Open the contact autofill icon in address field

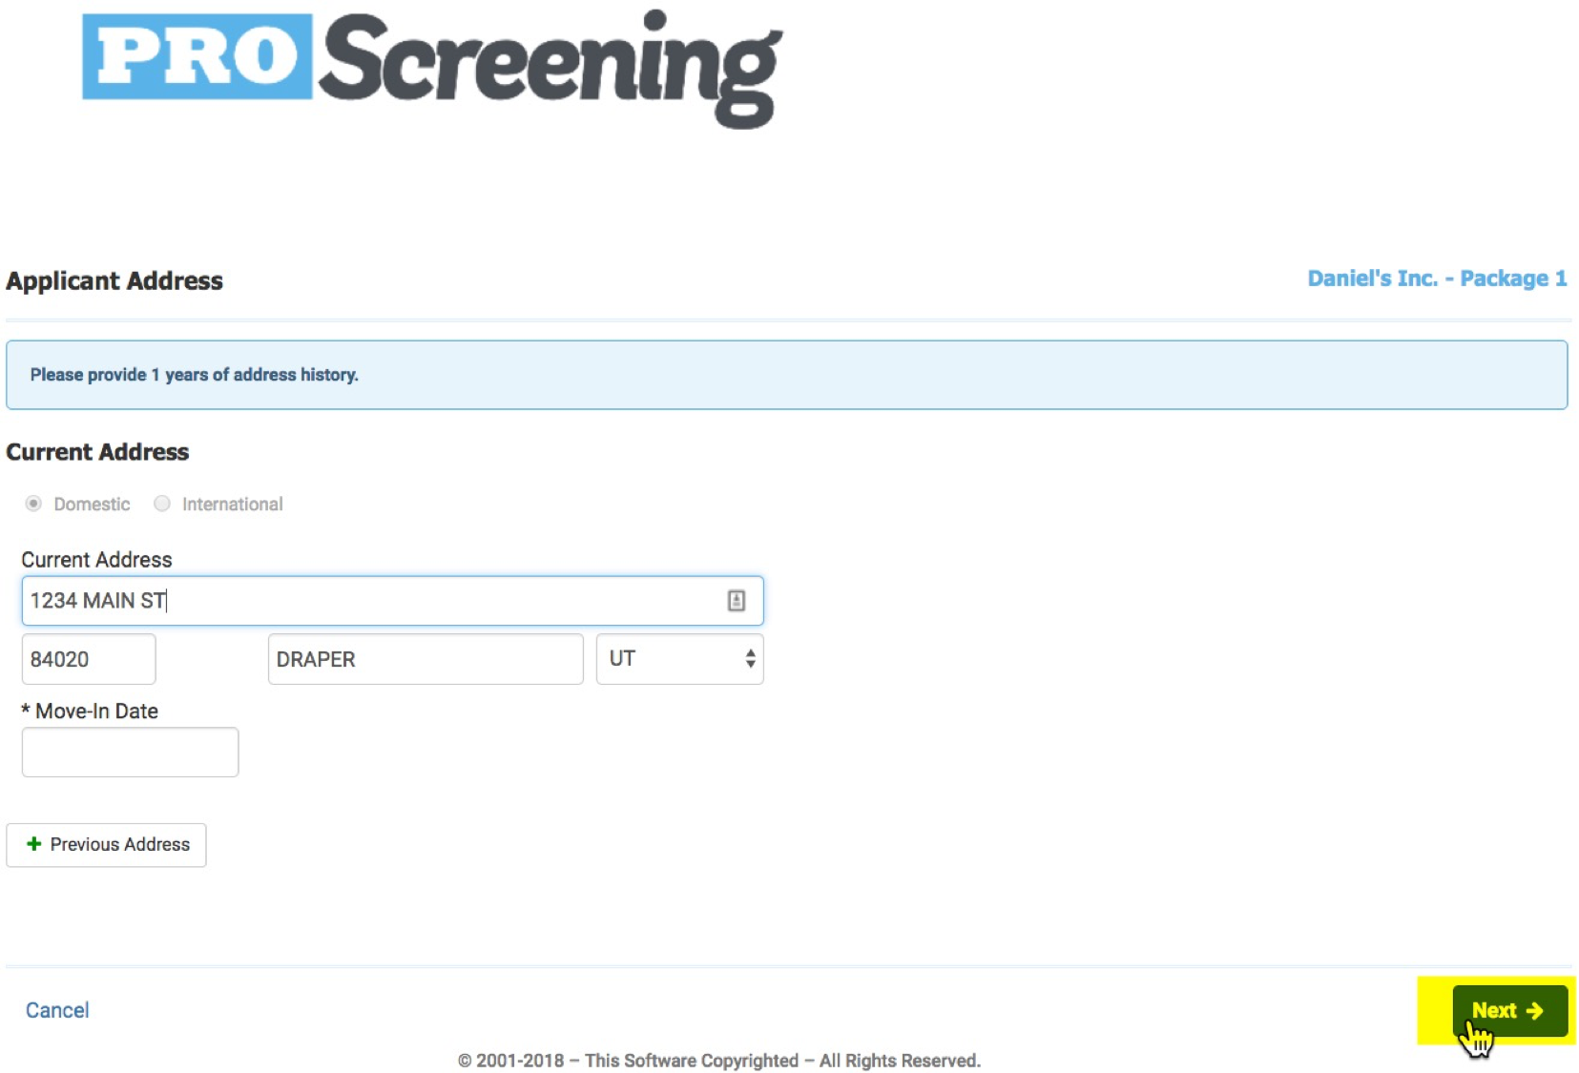pyautogui.click(x=736, y=600)
